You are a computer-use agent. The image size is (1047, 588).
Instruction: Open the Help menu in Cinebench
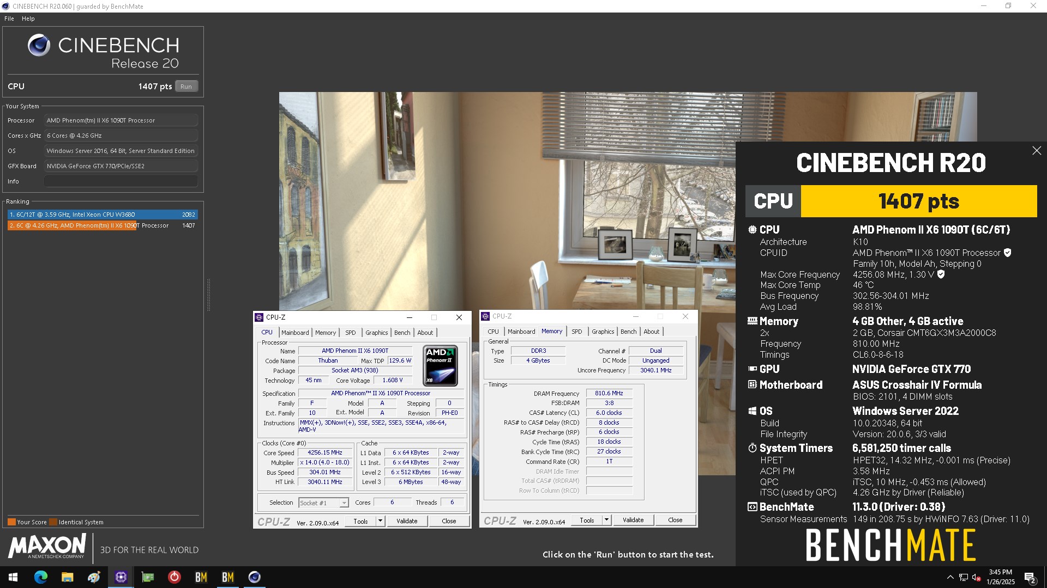[28, 19]
